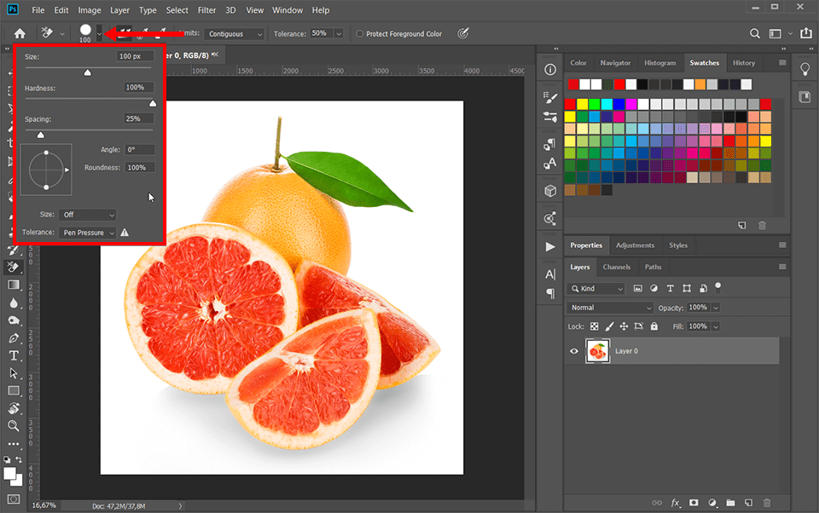Select the Zoom tool
819x513 pixels.
14,427
